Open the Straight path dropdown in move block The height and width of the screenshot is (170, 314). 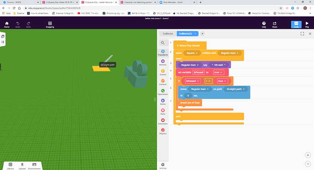click(x=236, y=89)
